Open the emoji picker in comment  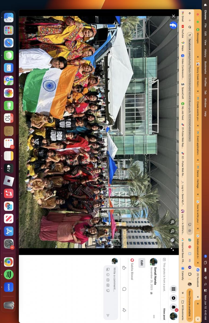click(x=108, y=275)
